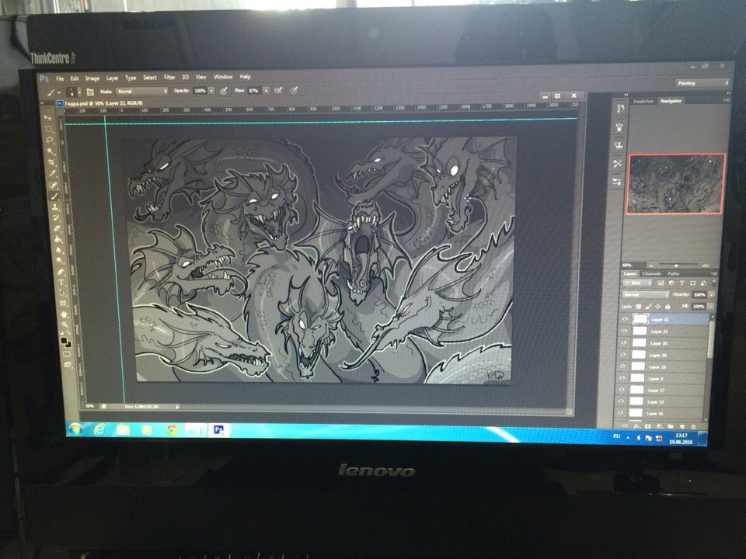Select the Lasso tool
Viewport: 746px width, 559px height.
[50, 141]
